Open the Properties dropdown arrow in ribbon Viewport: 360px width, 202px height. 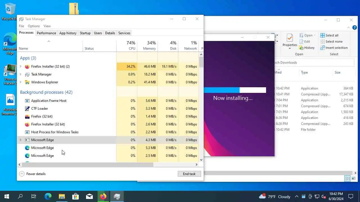pos(290,48)
